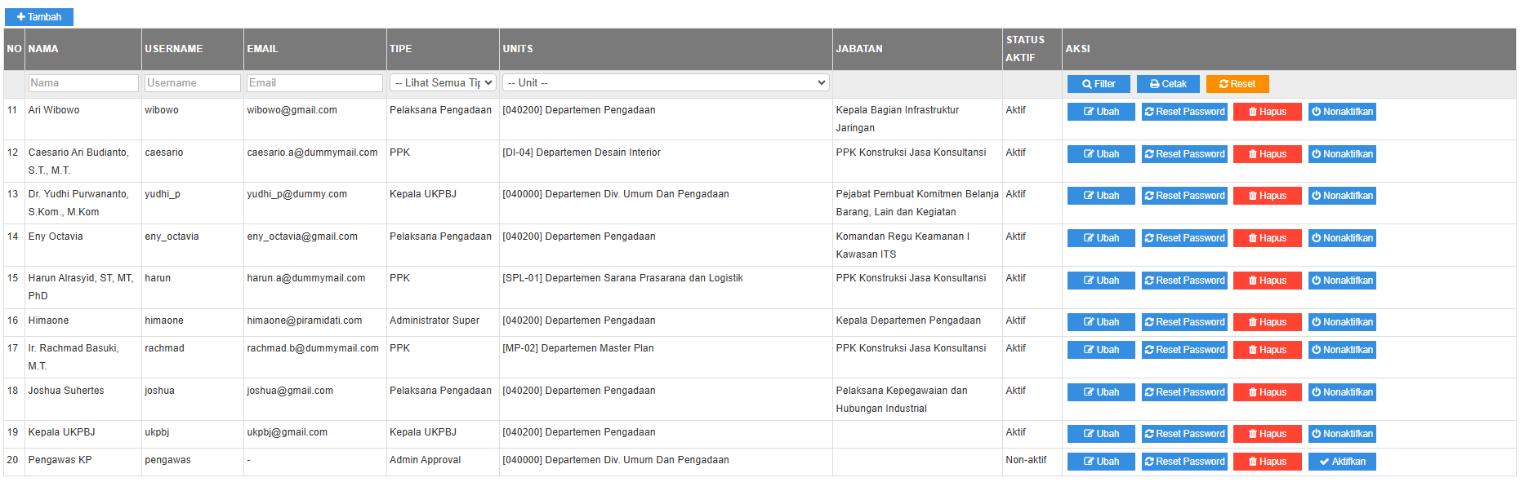This screenshot has height=482, width=1520.
Task: Click into the Email filter field
Action: [x=314, y=83]
